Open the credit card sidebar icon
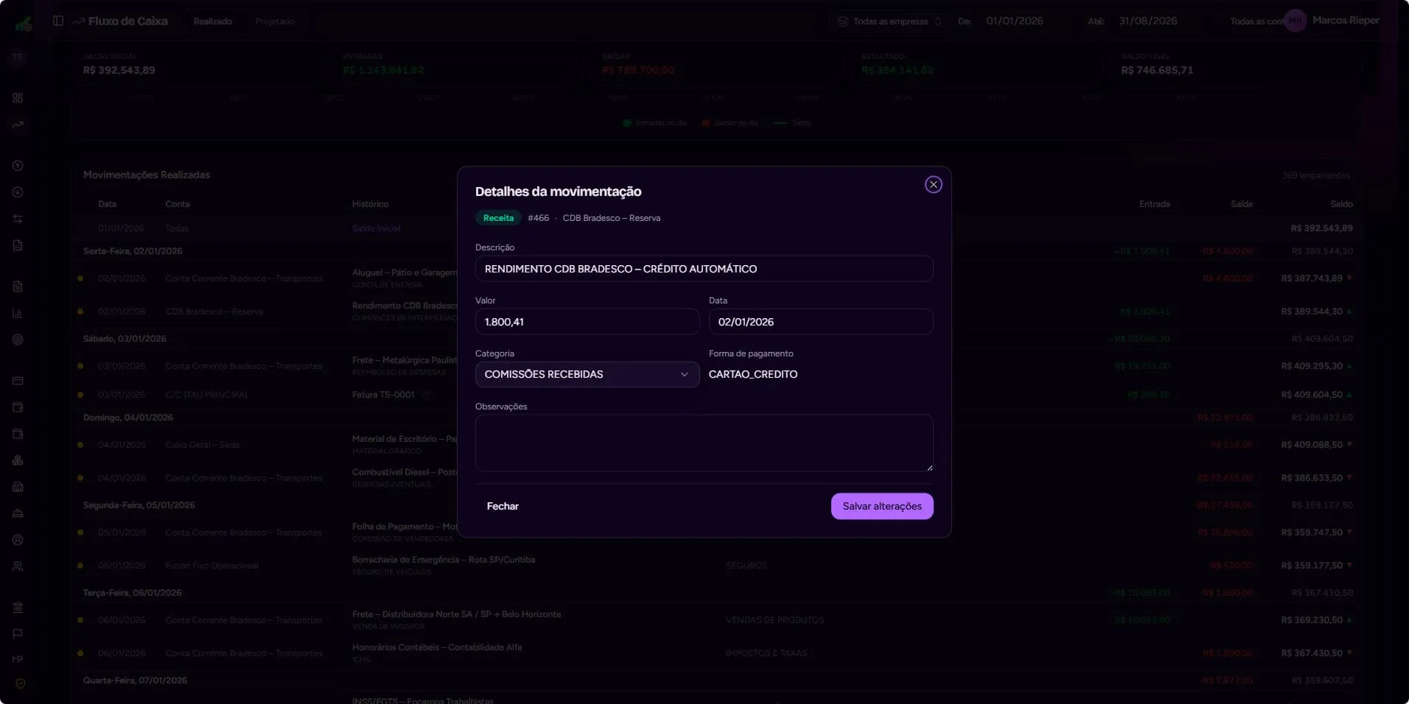Screen dimensions: 1409x704 [18, 381]
